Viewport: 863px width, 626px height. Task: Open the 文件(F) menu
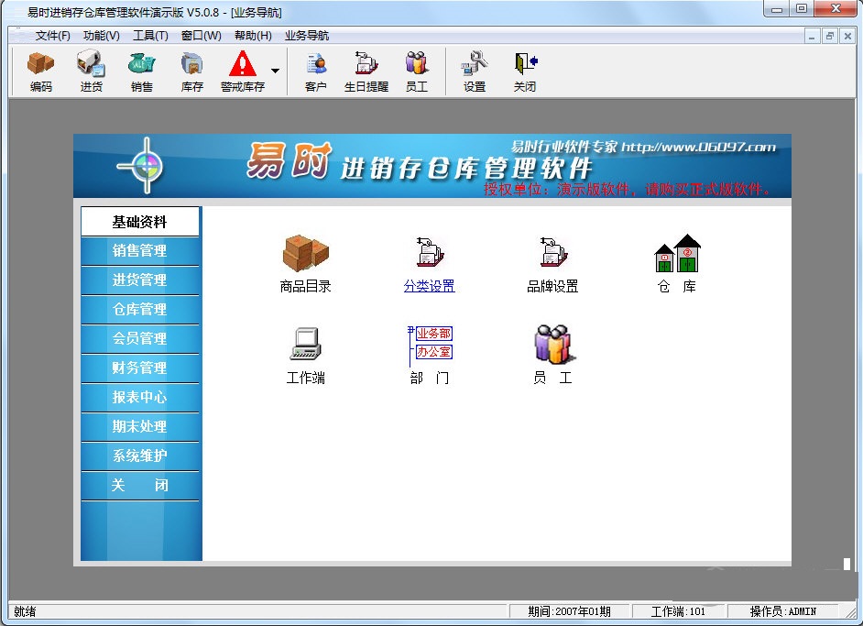pos(53,36)
